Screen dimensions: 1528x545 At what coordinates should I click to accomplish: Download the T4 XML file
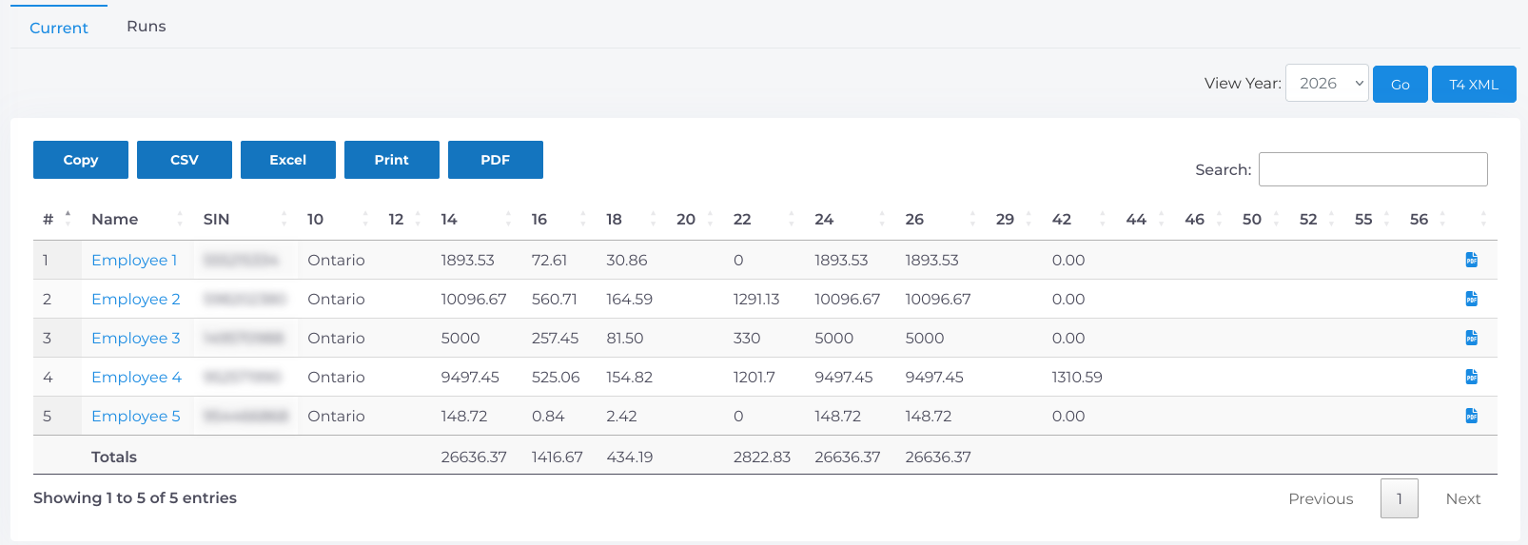1473,85
